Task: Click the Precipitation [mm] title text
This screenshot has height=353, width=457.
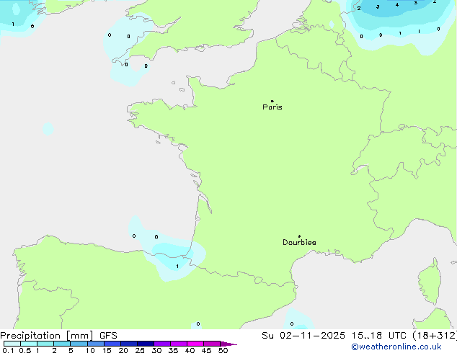Action: coord(47,336)
